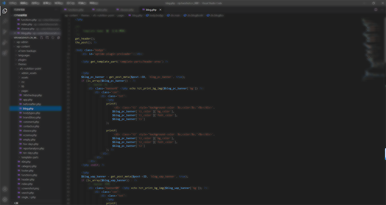The width and height of the screenshot is (386, 205).
Task: Open the 运行 (Run) menu
Action: pyautogui.click(x=70, y=3)
